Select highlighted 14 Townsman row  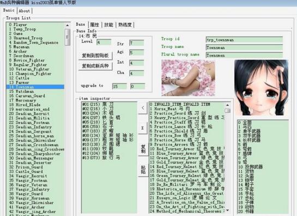pos(35,87)
